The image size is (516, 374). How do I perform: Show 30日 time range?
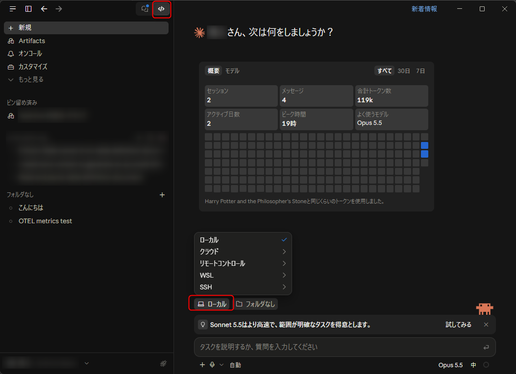(404, 70)
